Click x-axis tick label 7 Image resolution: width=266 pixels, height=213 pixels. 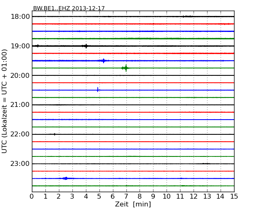click(126, 197)
